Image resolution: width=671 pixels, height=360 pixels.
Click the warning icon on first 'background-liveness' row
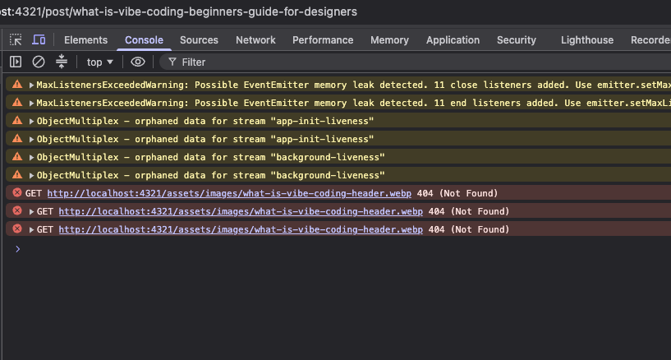coord(17,156)
